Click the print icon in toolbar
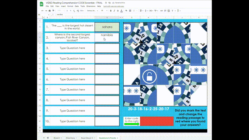 click(x=49, y=11)
